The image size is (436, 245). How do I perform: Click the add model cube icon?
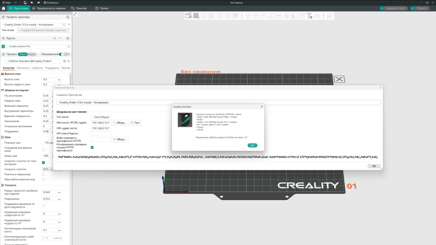pyautogui.click(x=188, y=16)
